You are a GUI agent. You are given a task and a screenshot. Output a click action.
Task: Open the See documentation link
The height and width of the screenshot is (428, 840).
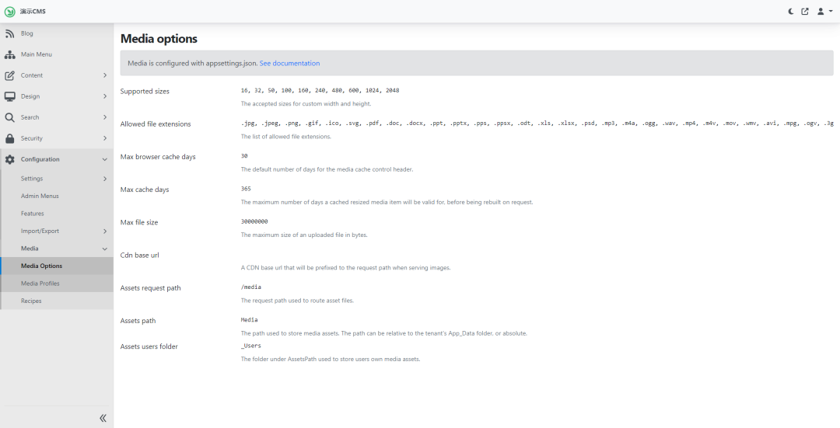point(289,63)
